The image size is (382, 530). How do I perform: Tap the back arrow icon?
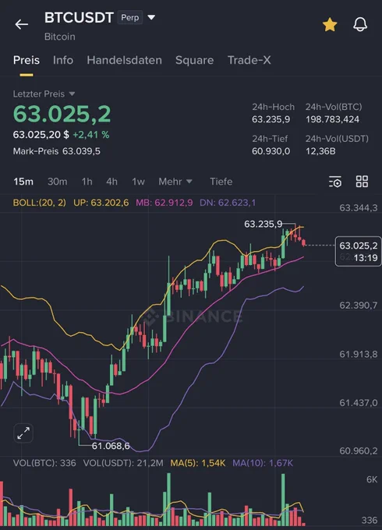point(21,24)
